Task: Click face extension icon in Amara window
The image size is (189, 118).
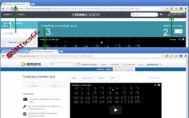Action: [171, 56]
